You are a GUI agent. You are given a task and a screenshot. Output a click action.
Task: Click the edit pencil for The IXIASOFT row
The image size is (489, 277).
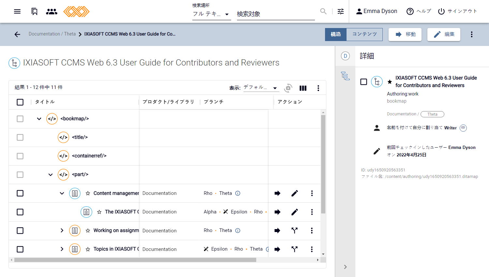pos(295,212)
